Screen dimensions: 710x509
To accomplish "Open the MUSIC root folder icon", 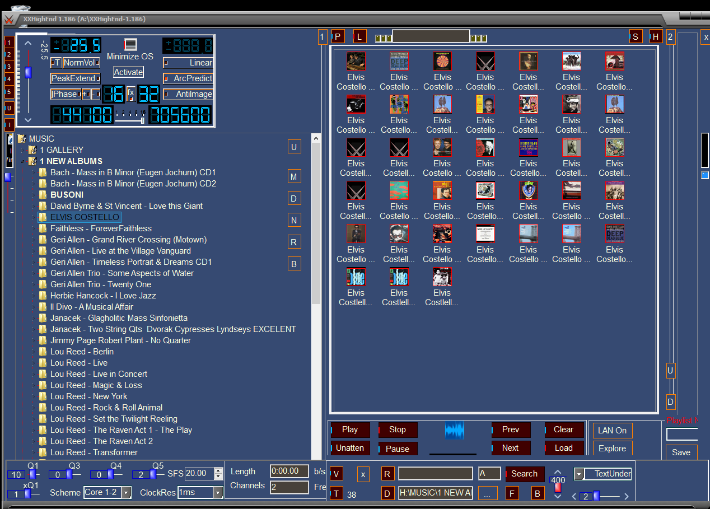I will [22, 139].
